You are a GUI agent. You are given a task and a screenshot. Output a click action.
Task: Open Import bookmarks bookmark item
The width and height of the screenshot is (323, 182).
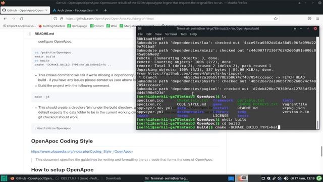[19, 26]
